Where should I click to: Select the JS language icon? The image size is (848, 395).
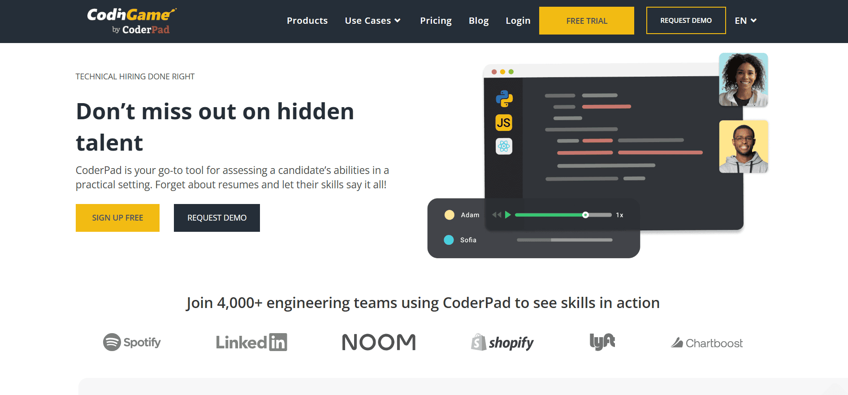[x=504, y=122]
